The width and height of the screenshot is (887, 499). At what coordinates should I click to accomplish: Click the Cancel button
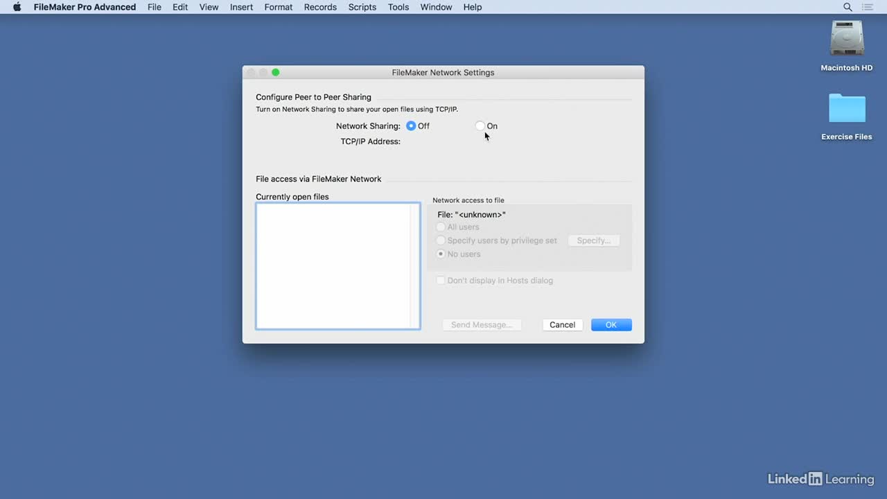tap(563, 325)
